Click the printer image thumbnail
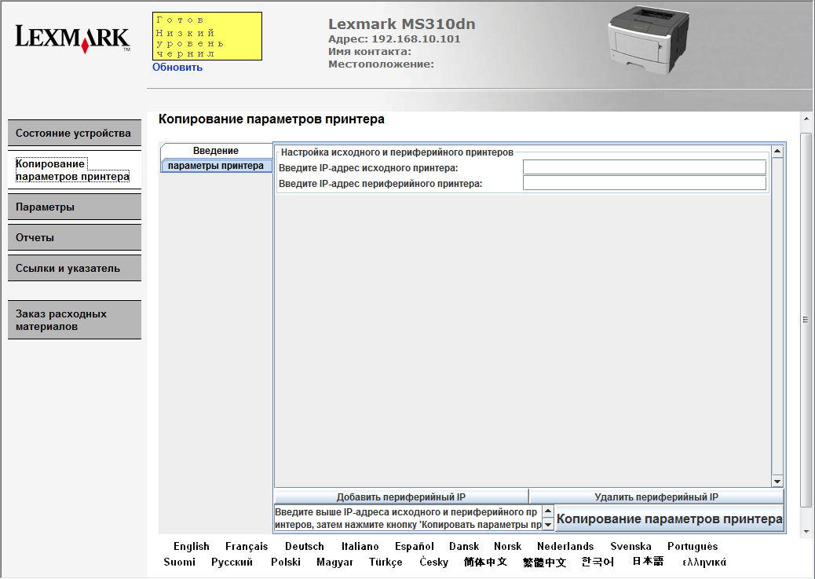815x579 pixels. tap(649, 41)
